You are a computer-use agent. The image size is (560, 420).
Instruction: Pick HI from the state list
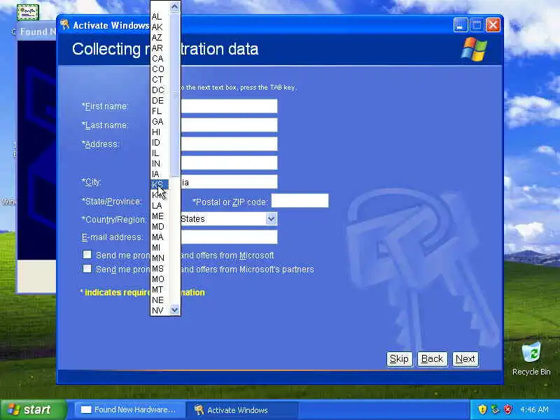(160, 132)
